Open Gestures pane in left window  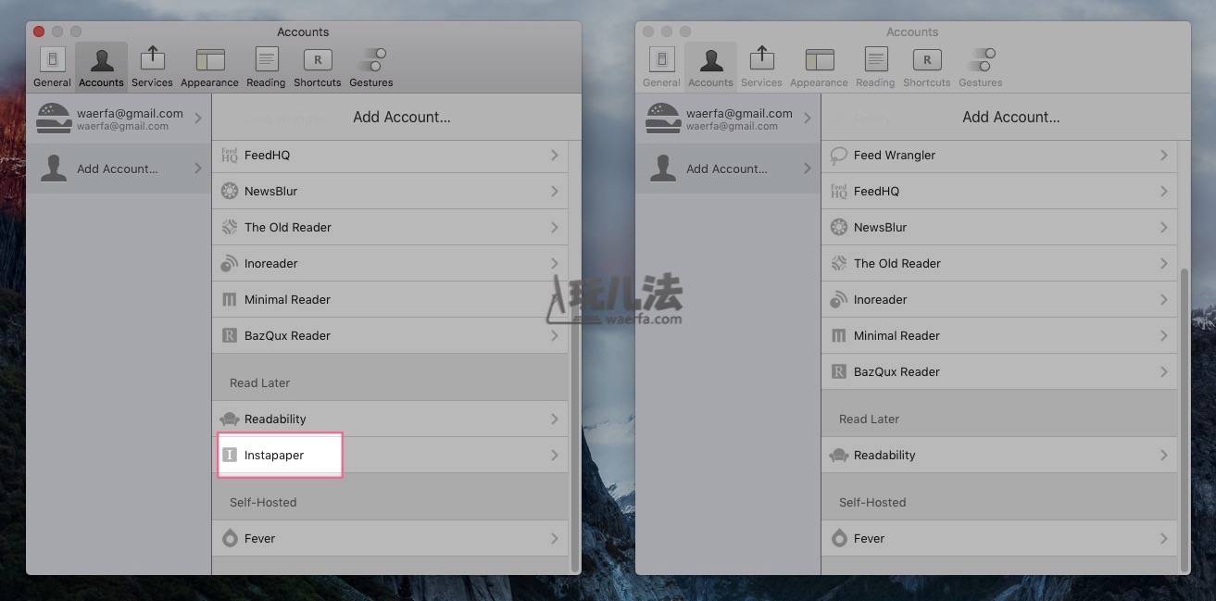point(371,67)
